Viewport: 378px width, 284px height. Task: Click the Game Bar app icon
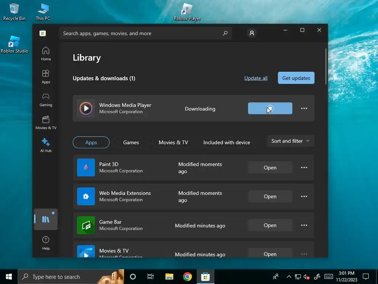tap(86, 225)
